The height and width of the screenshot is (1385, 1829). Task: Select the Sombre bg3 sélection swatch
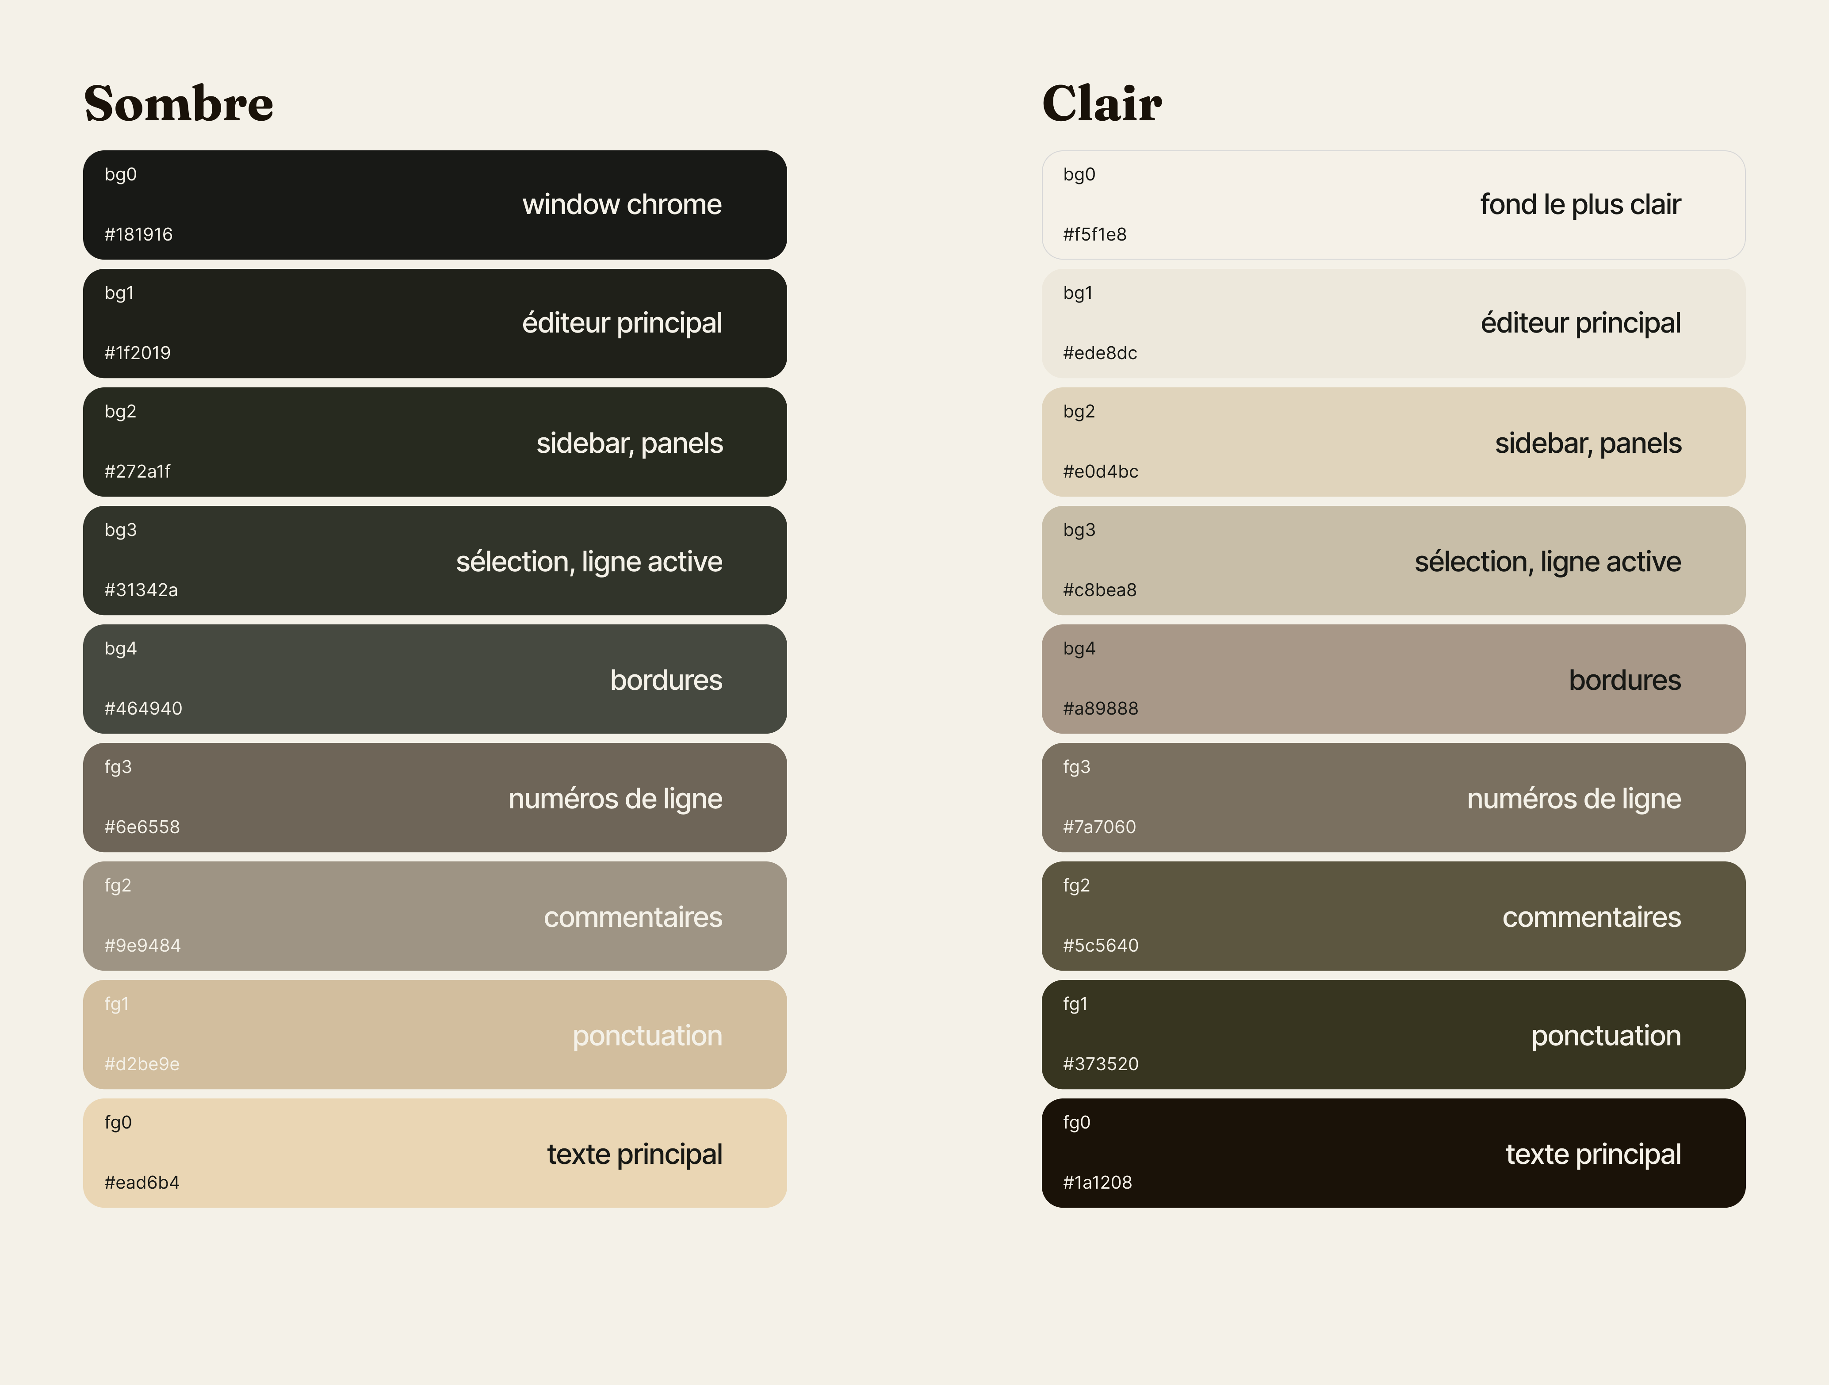click(435, 561)
